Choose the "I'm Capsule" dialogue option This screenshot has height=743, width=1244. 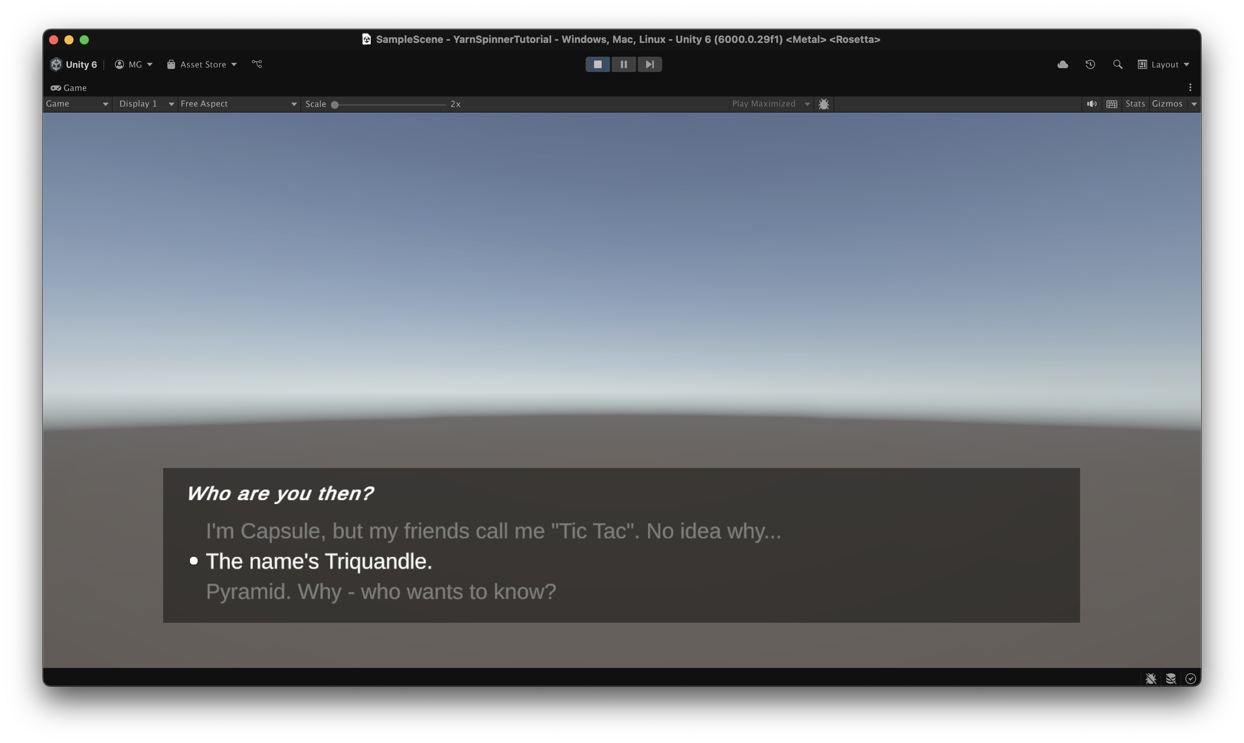pos(494,531)
